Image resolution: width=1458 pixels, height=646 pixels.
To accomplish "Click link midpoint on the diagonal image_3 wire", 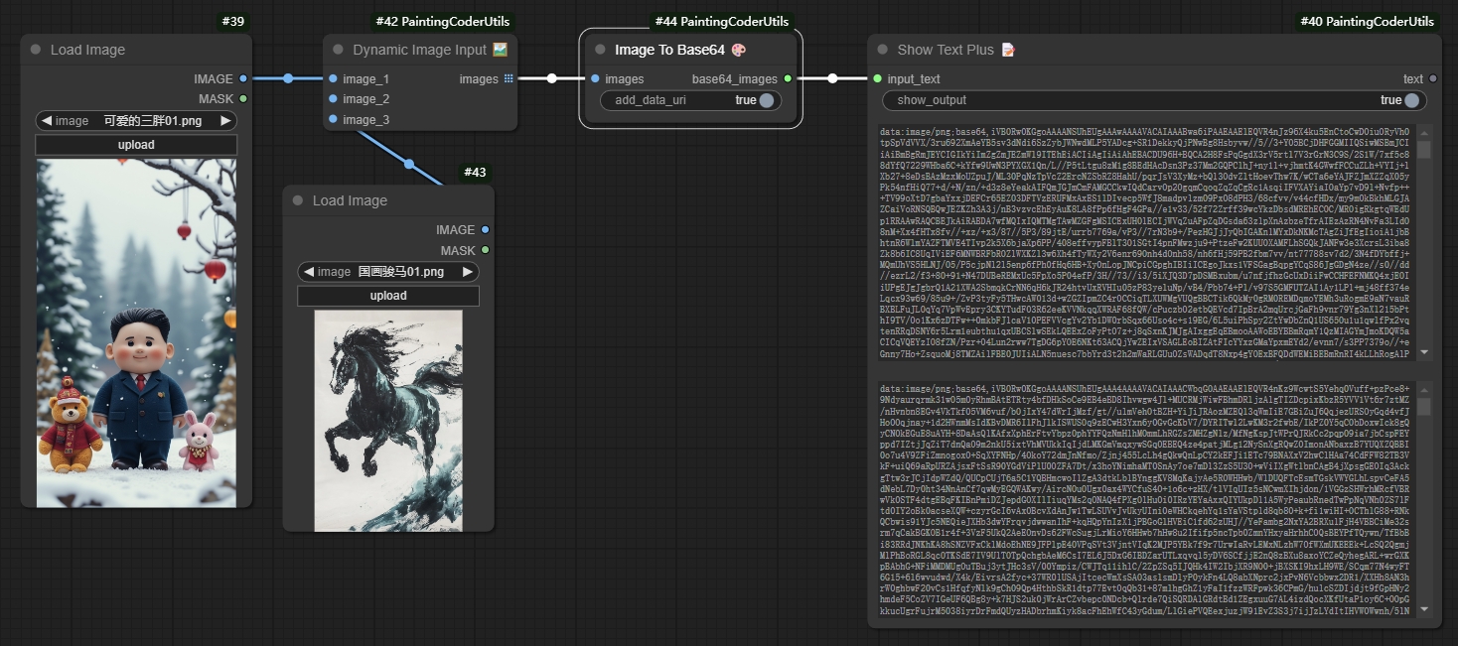I will tap(408, 165).
